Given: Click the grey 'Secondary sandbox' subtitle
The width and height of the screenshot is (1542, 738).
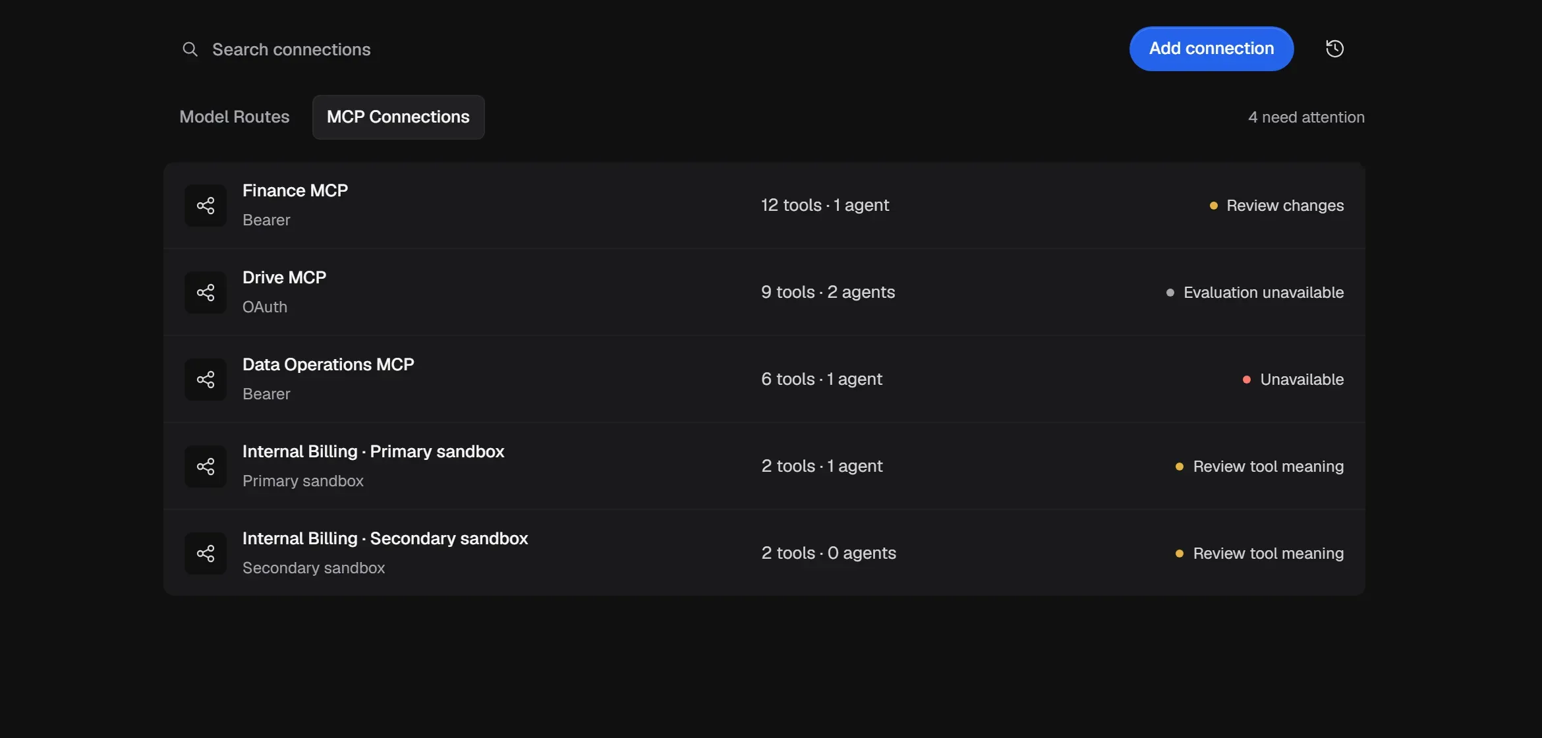Looking at the screenshot, I should pyautogui.click(x=314, y=568).
